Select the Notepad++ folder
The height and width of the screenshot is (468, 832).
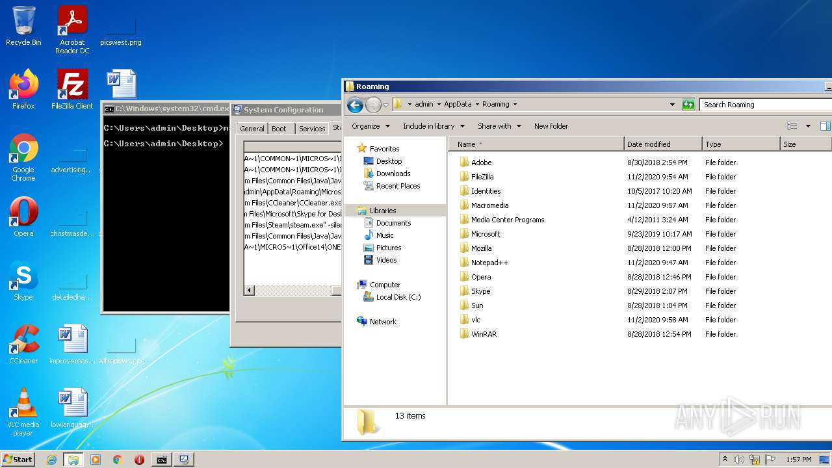489,263
